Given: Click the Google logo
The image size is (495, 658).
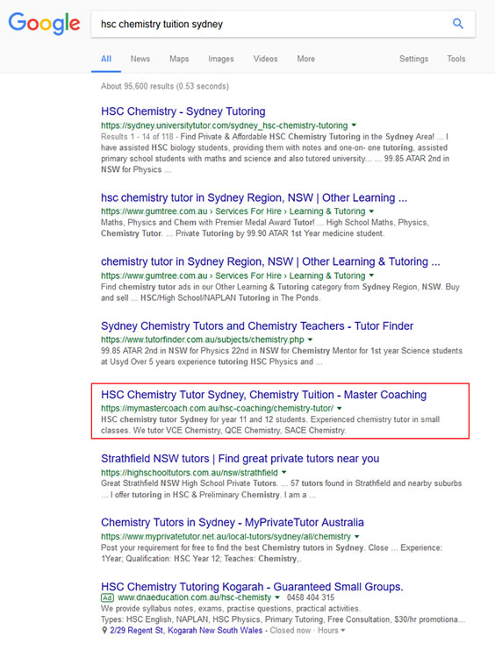Looking at the screenshot, I should (x=44, y=23).
